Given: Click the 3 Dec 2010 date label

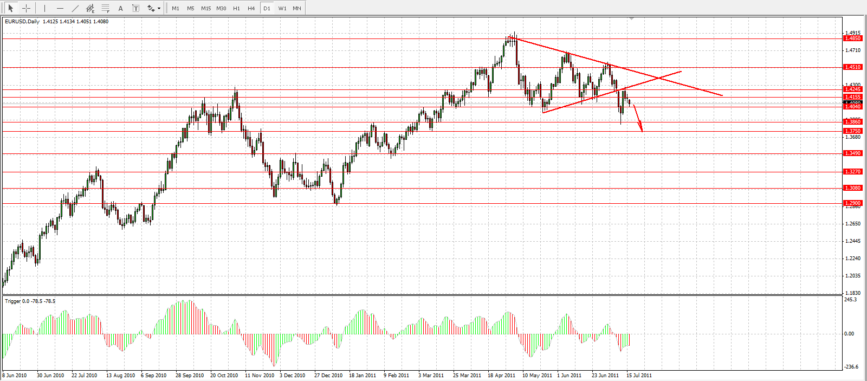Looking at the screenshot, I should coord(292,375).
